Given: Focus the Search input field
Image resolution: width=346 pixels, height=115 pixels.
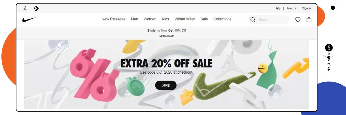Looking at the screenshot, I should 273,20.
